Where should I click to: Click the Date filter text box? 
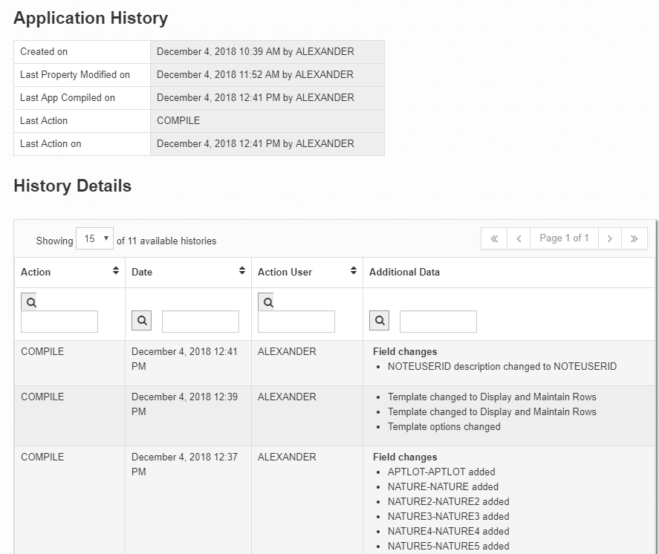201,320
